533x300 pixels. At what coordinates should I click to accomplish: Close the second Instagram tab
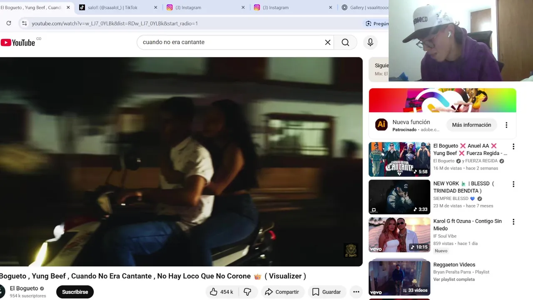pyautogui.click(x=331, y=7)
